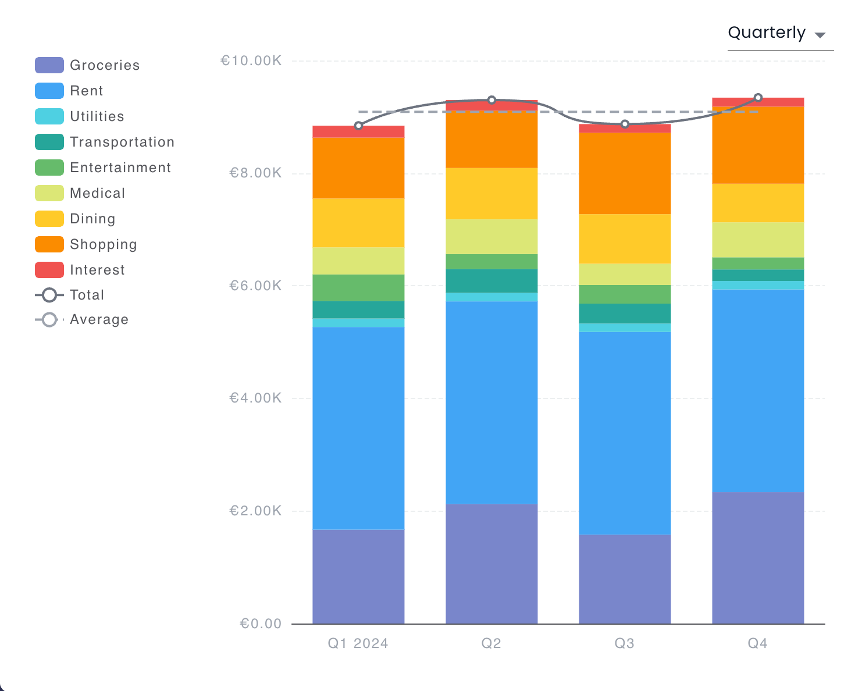Toggle the Rent legend swatch
862x691 pixels.
pos(49,91)
